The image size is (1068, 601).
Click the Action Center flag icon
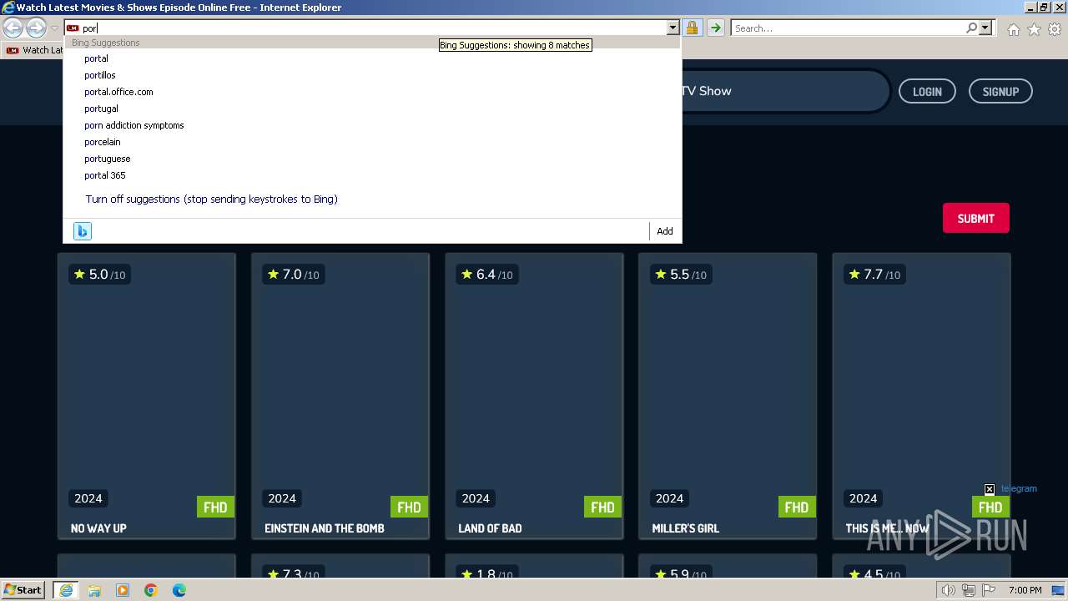tap(990, 590)
